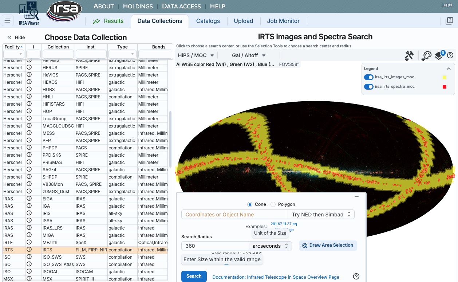
Task: Hide the data collection panel
Action: 16,37
